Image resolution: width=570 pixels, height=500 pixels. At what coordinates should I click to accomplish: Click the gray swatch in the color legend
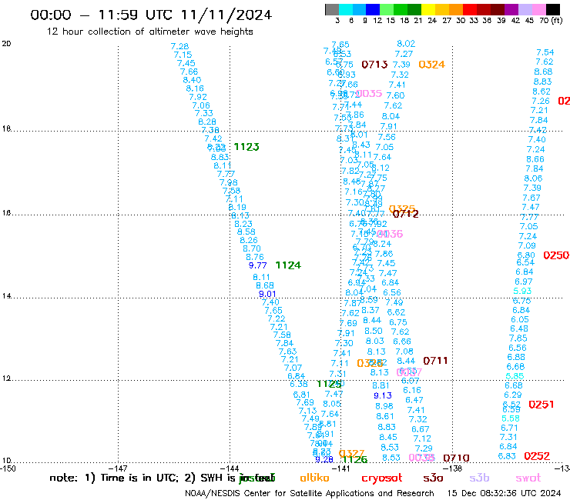332,9
